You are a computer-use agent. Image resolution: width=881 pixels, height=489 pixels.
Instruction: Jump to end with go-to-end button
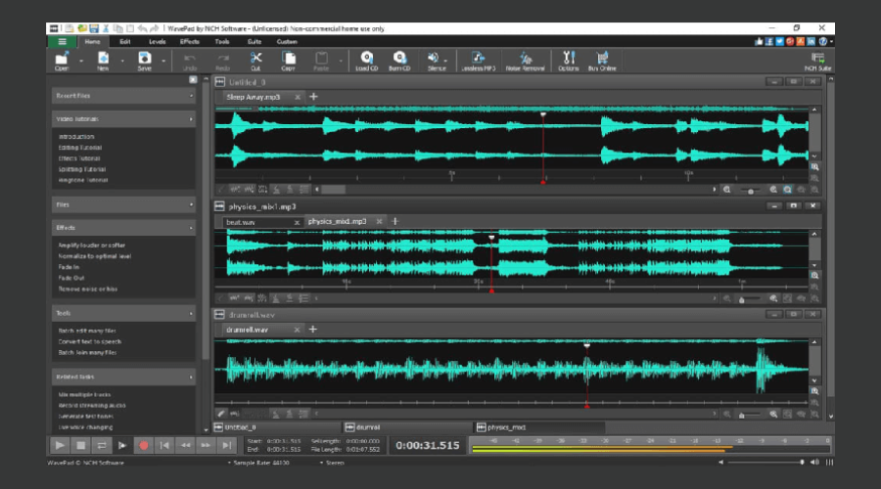click(x=226, y=445)
